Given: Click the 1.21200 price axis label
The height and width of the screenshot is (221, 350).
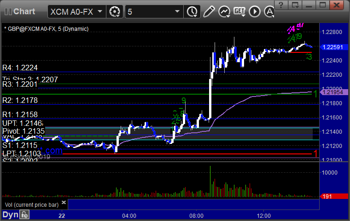Looking at the screenshot, I should [x=332, y=146].
